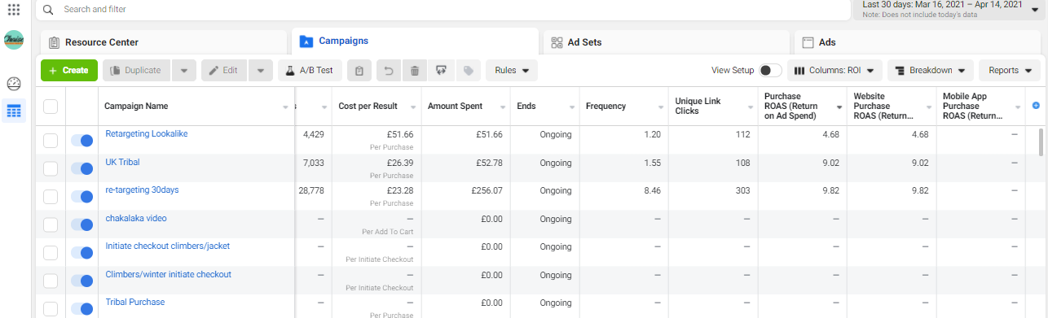Image resolution: width=1048 pixels, height=318 pixels.
Task: Turn off the chakalaka video campaign toggle
Action: point(81,224)
